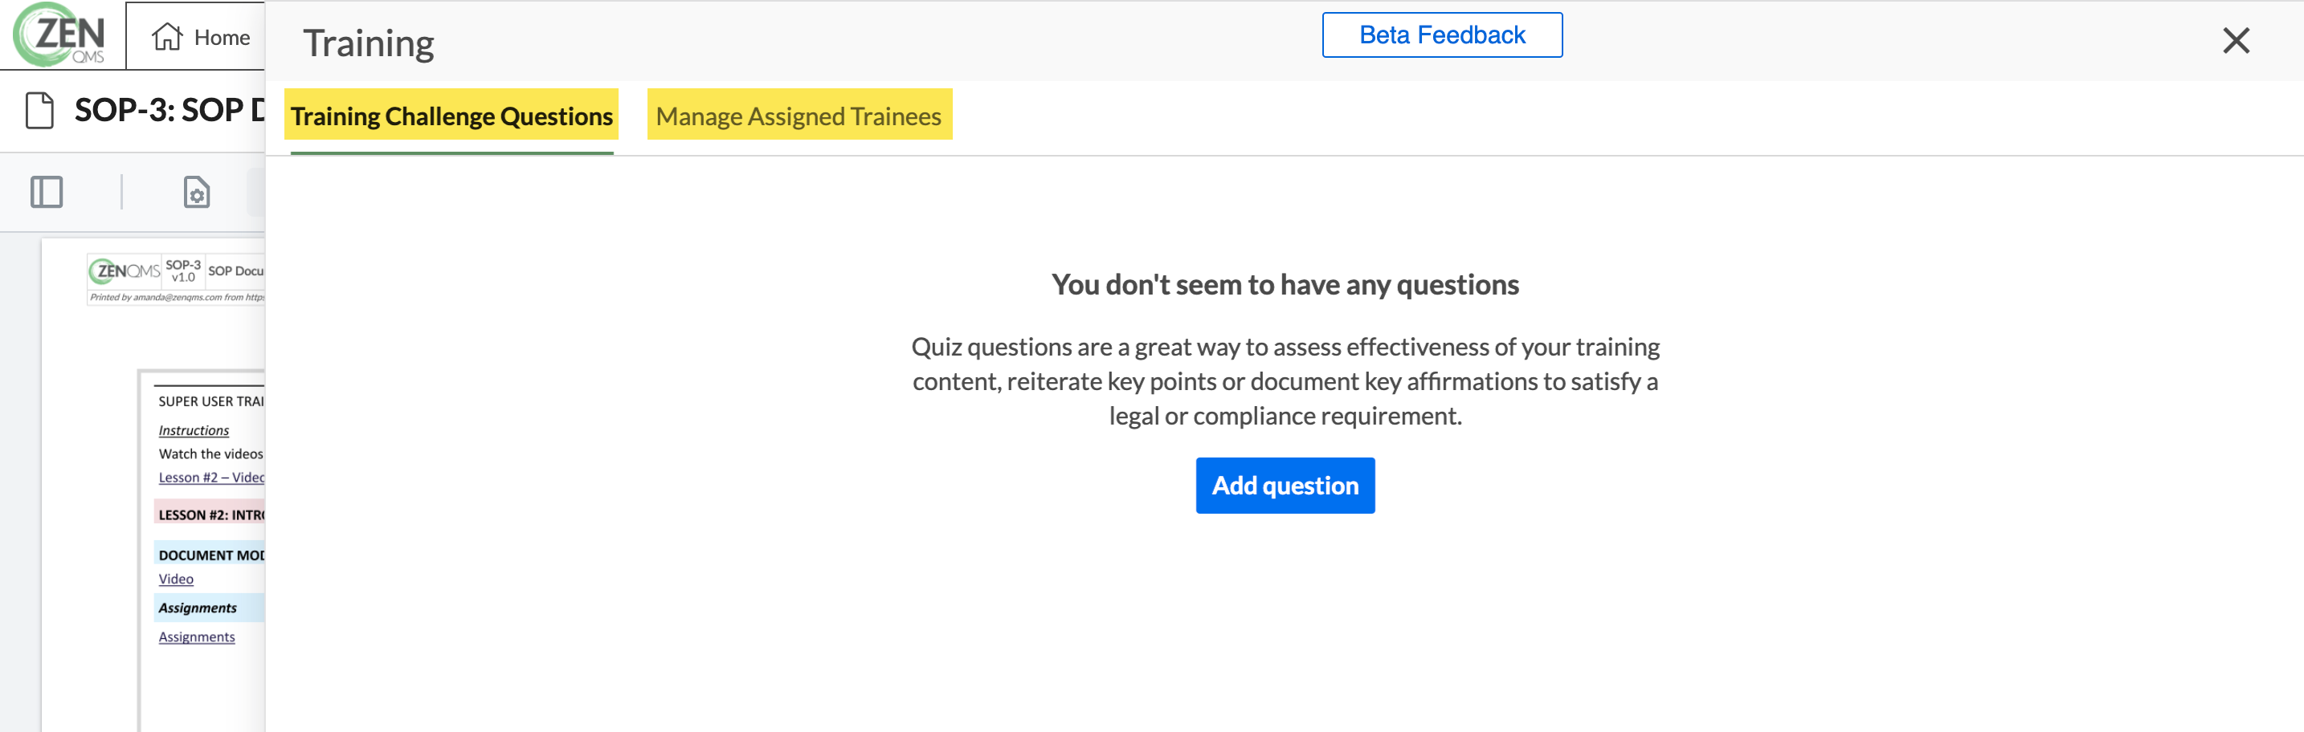Click the Training panel heading

tap(369, 43)
